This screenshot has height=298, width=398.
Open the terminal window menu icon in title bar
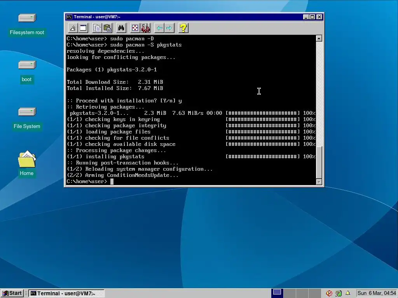(x=69, y=17)
